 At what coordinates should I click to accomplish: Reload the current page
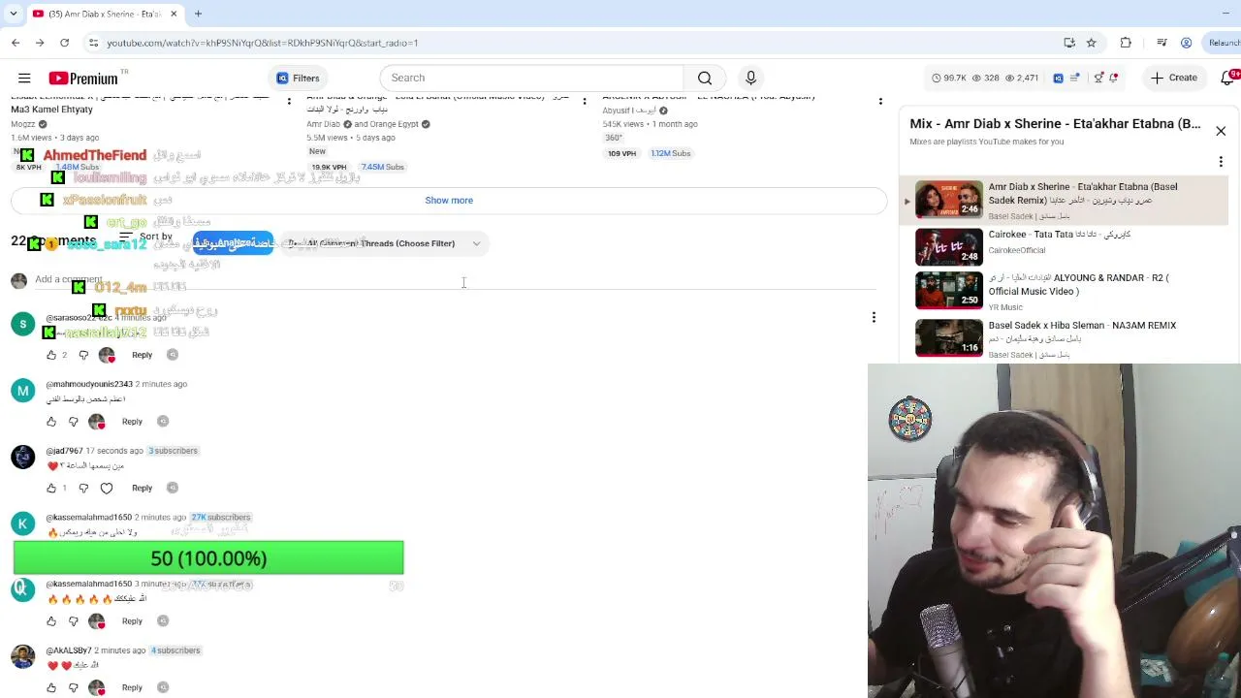tap(64, 43)
